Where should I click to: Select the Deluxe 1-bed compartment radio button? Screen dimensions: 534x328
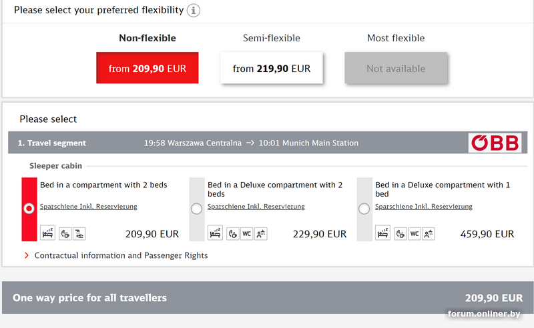pos(364,209)
